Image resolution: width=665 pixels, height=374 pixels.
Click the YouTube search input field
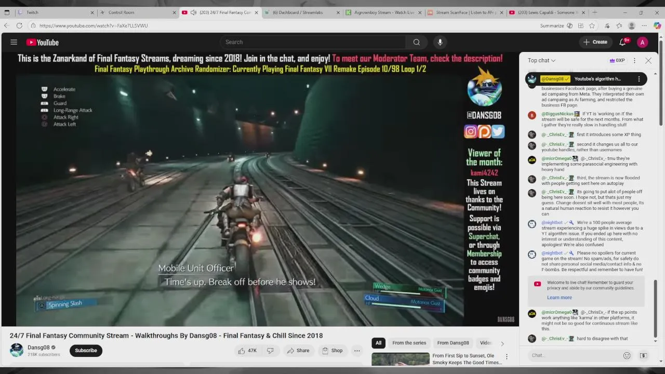coord(313,42)
